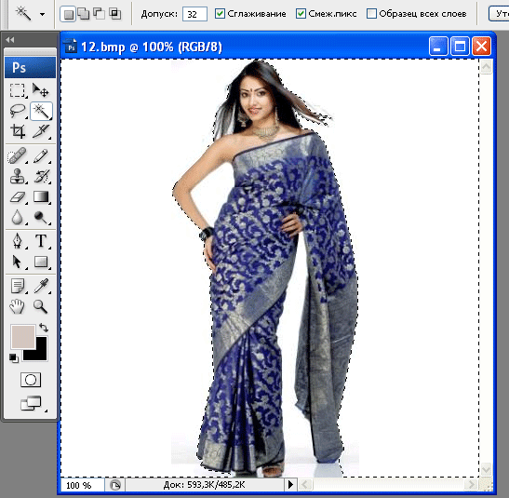Activate the Eraser tool

click(17, 196)
